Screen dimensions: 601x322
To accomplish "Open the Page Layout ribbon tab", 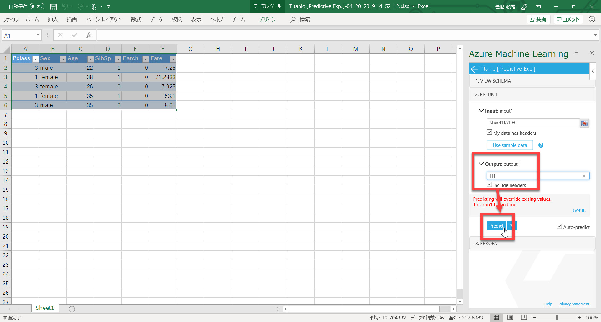I will pos(104,19).
